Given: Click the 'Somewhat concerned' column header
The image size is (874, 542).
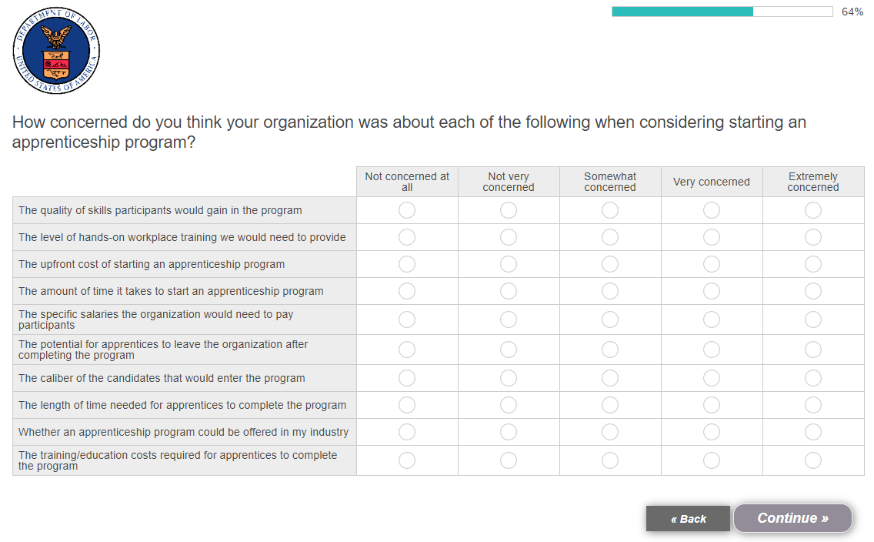Looking at the screenshot, I should (x=610, y=182).
